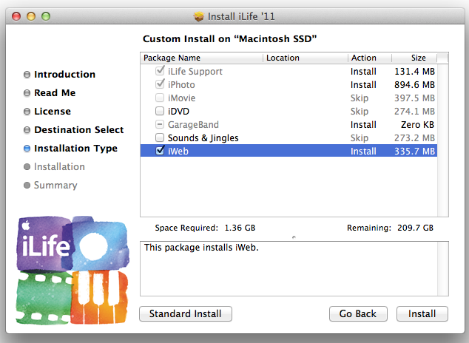Sort by Package Name column header
The image size is (469, 343).
(x=202, y=58)
